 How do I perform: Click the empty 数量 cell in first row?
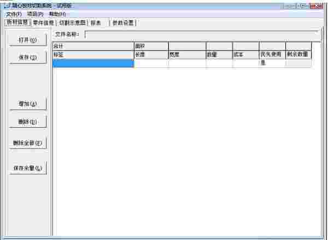[219, 63]
